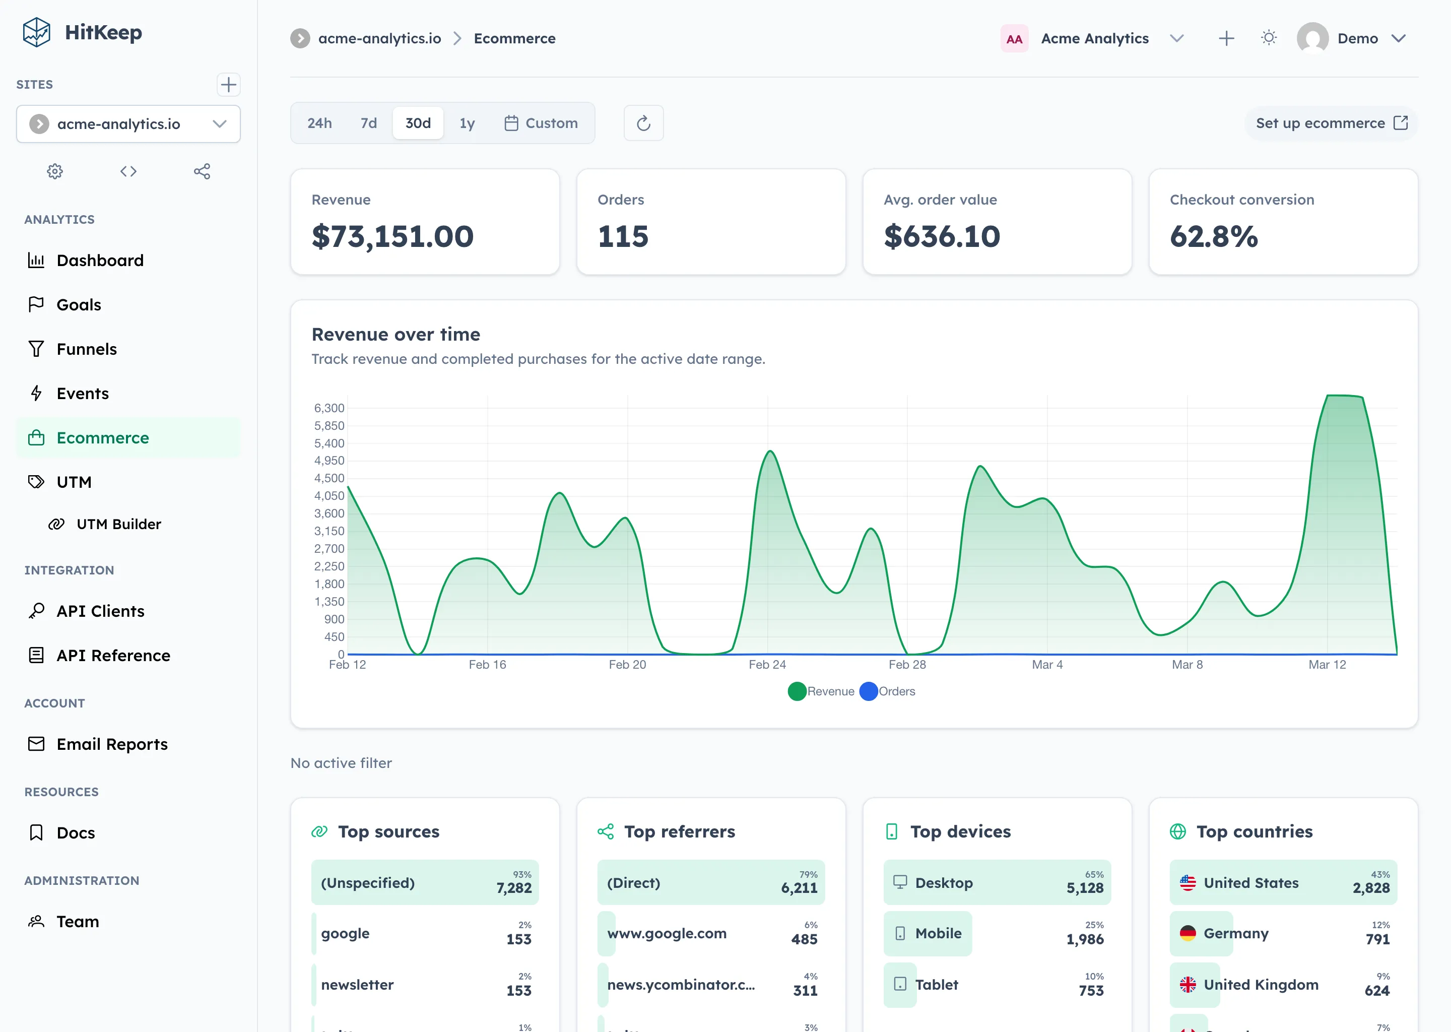Viewport: 1451px width, 1032px height.
Task: Toggle light/dark theme with the sun icon
Action: [1268, 38]
